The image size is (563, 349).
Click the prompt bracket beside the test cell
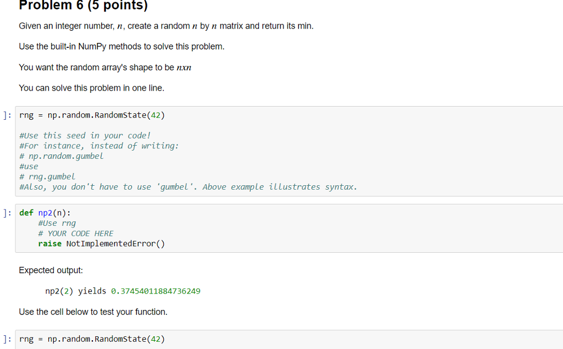[x=7, y=339]
